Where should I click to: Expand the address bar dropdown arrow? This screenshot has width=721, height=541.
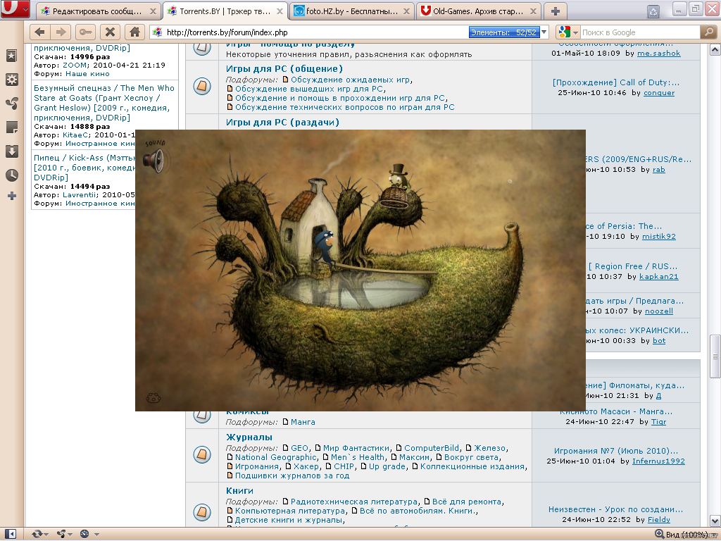(x=544, y=32)
